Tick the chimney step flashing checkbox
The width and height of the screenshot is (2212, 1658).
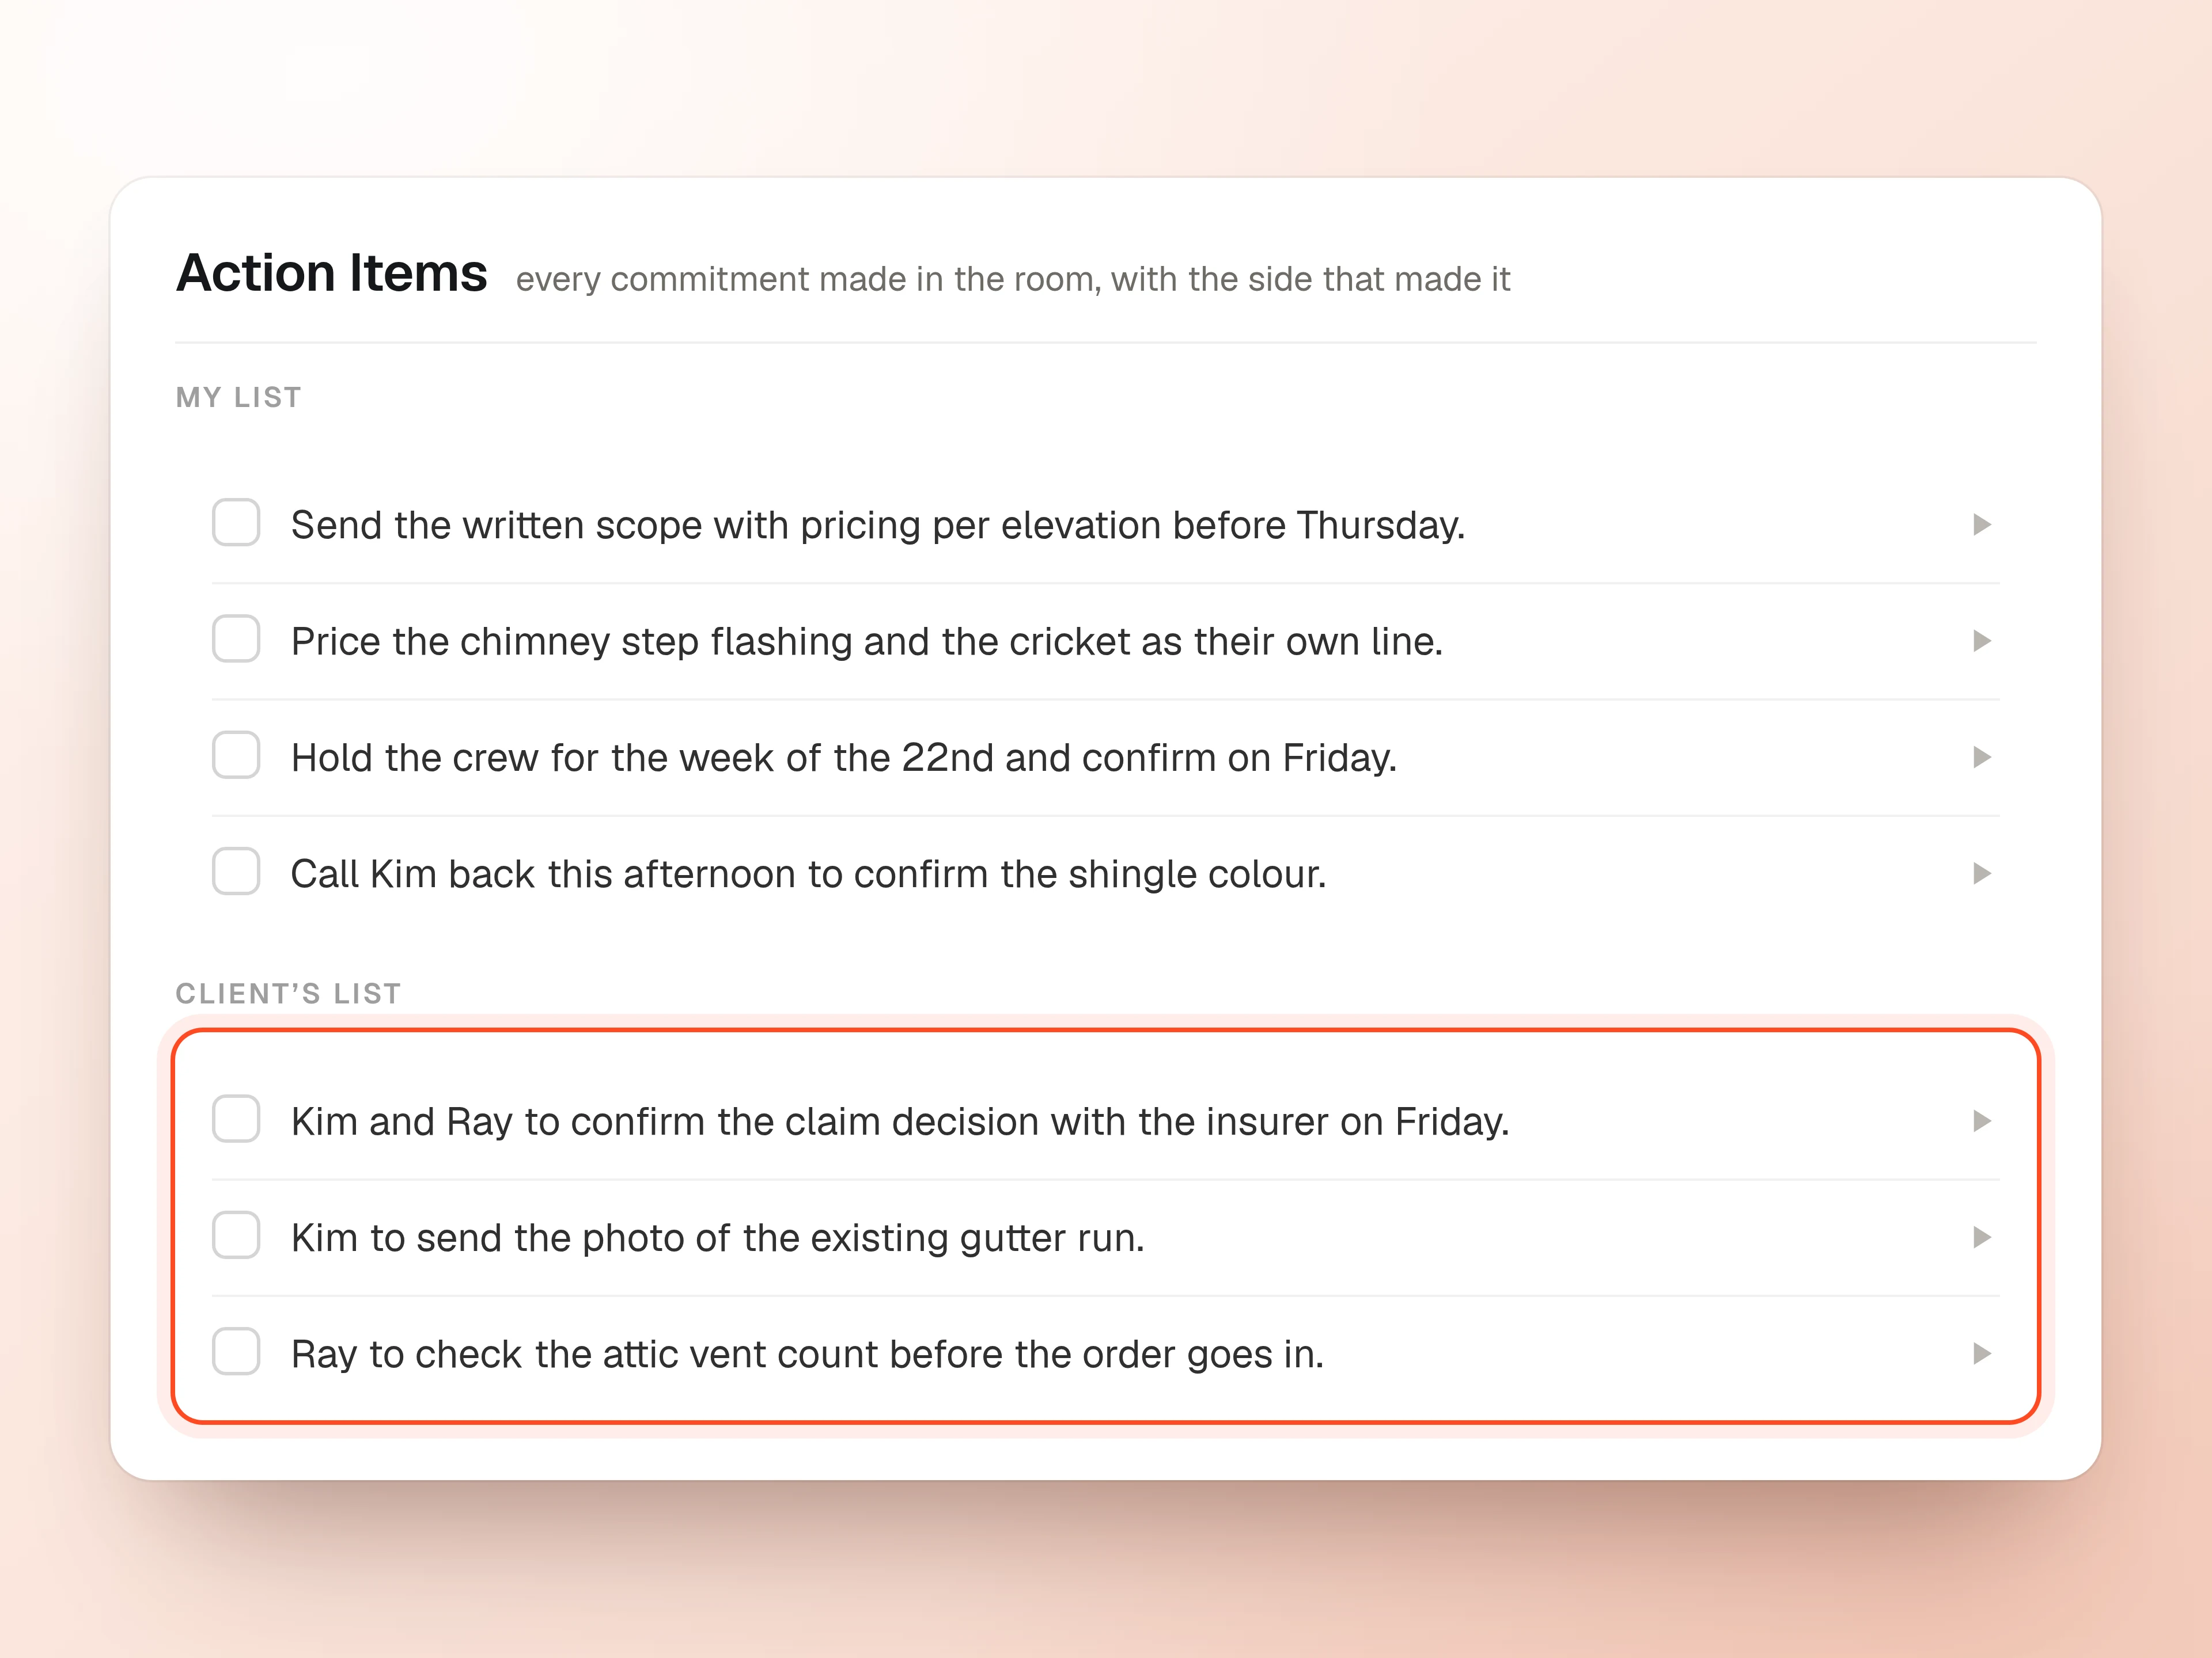click(236, 638)
